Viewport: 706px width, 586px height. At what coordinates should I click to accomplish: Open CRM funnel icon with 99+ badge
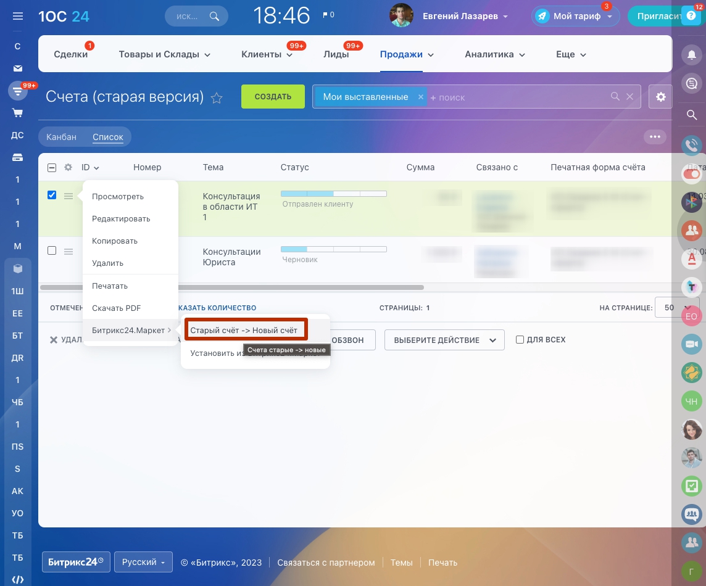click(17, 91)
